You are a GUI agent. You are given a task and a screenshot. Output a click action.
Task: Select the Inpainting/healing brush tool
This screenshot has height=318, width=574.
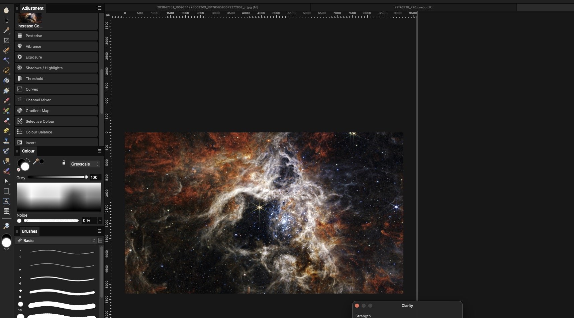coord(6,171)
